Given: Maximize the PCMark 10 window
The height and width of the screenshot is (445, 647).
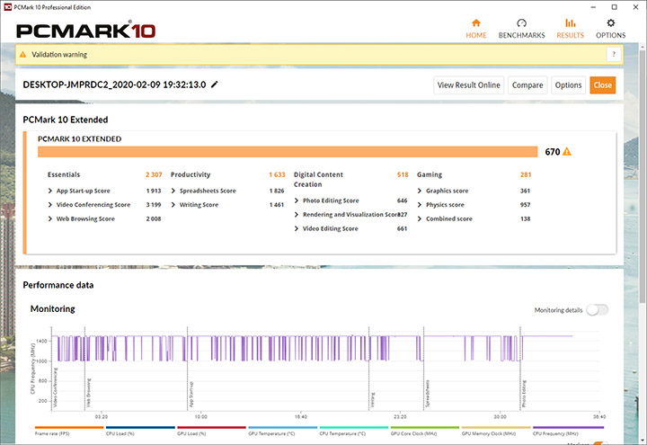Looking at the screenshot, I should click(614, 7).
